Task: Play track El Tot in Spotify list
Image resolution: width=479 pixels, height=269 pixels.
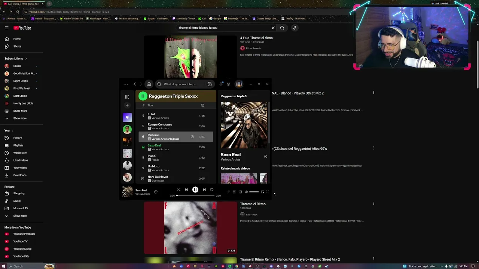Action: point(176,116)
